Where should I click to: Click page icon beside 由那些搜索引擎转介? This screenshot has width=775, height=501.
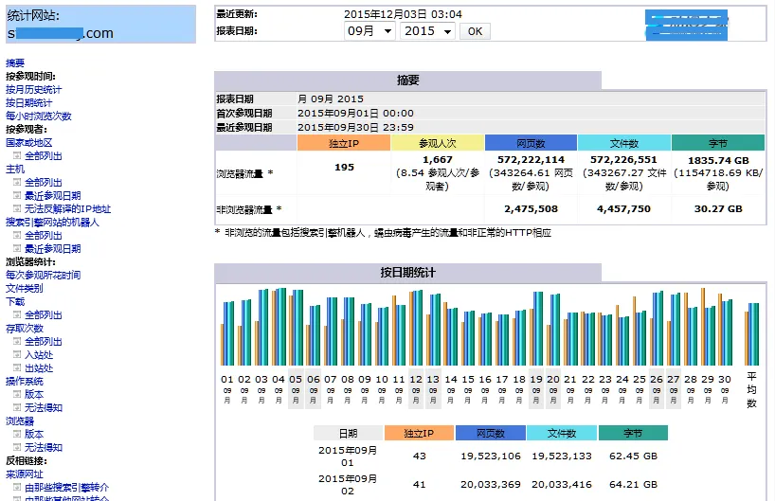[17, 487]
